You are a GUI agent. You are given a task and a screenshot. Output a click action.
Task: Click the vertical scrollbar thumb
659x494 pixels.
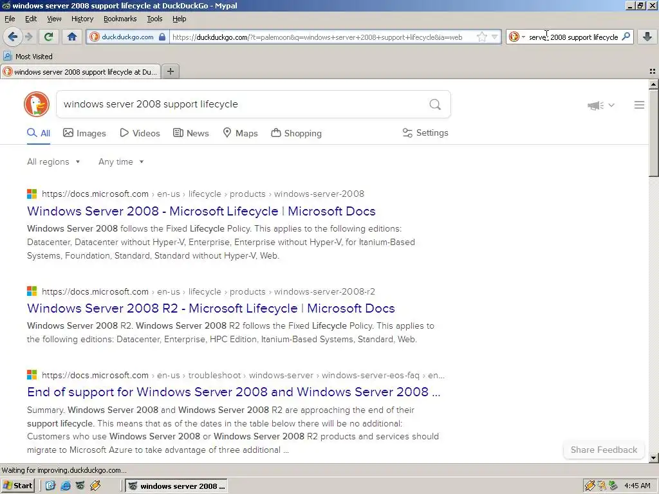pyautogui.click(x=653, y=133)
